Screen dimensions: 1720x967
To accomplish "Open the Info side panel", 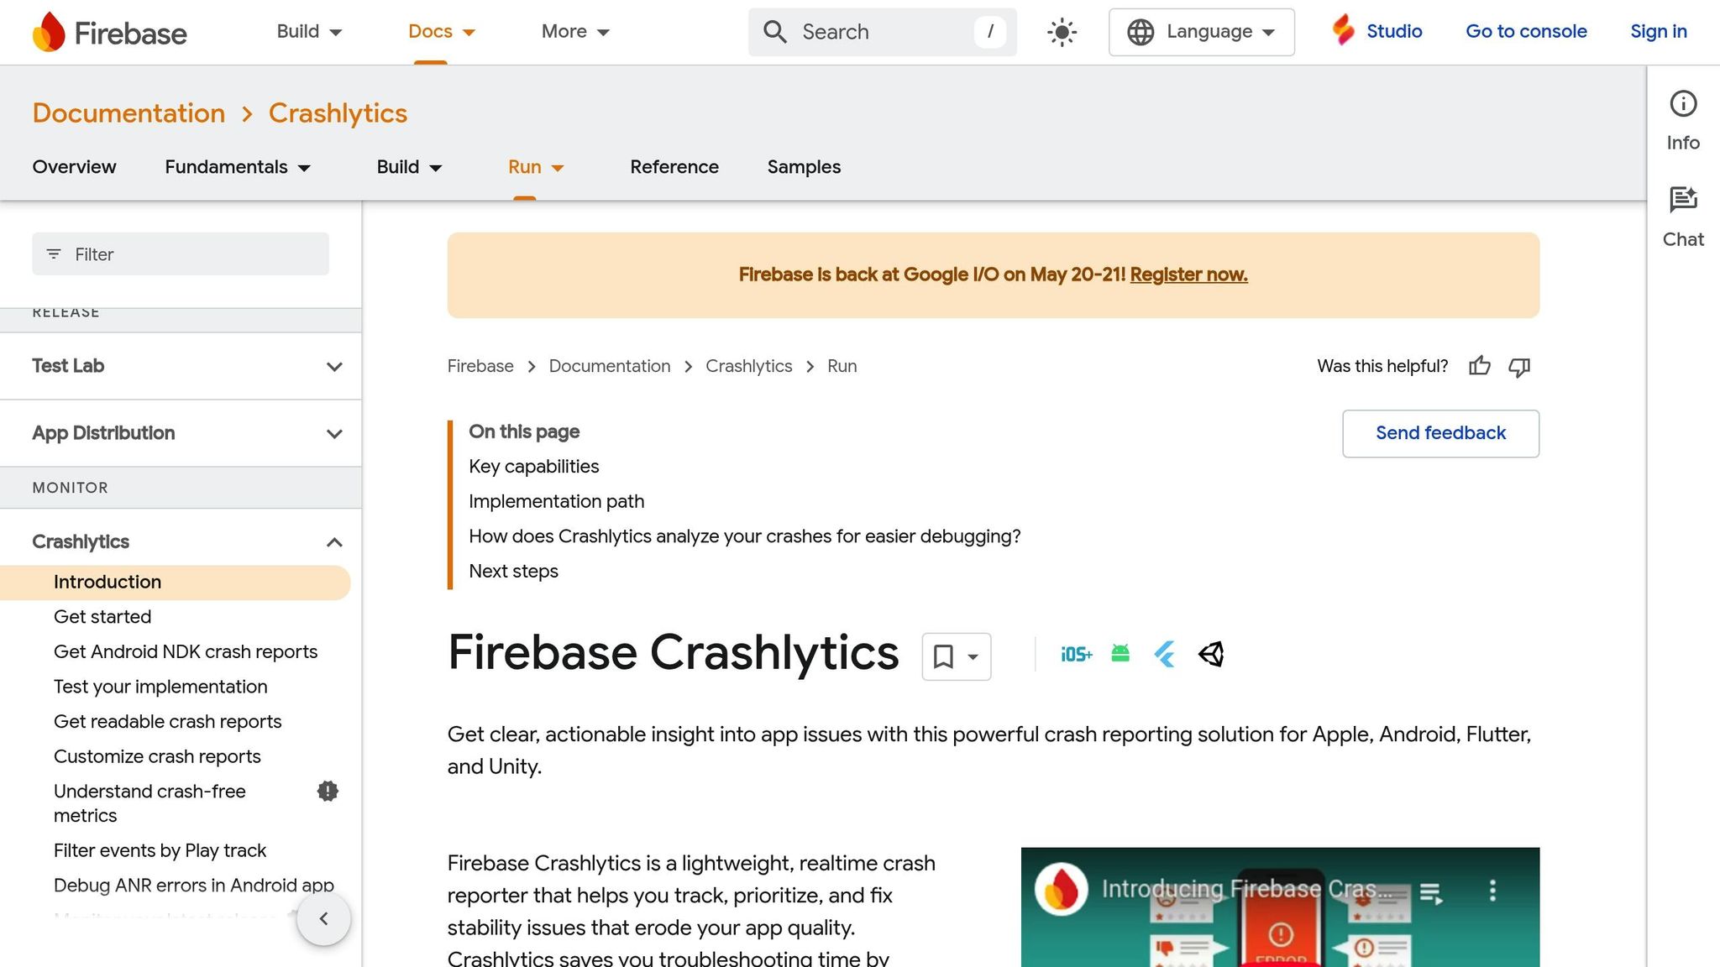I will [x=1683, y=121].
